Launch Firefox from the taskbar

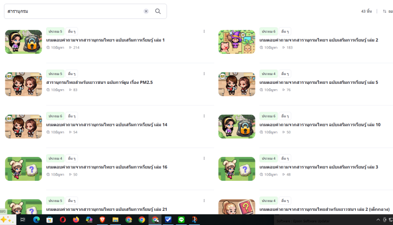[x=76, y=220]
